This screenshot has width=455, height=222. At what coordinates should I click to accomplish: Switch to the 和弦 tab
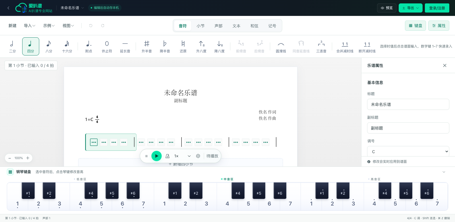click(x=254, y=26)
